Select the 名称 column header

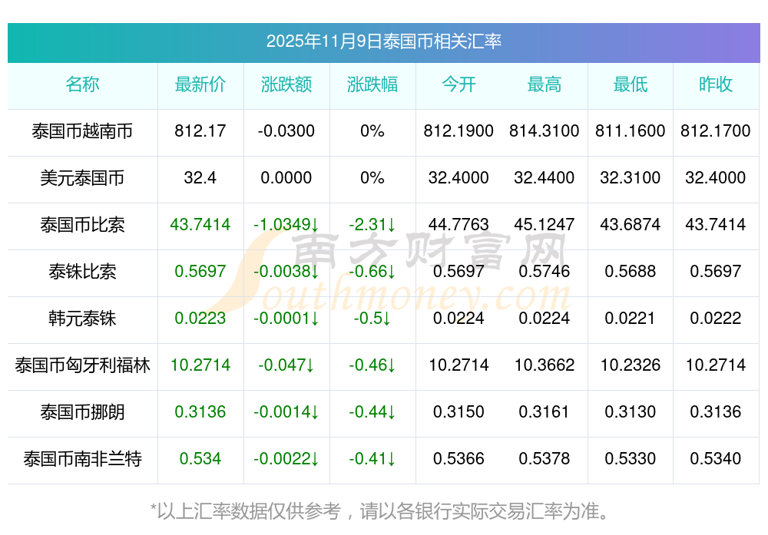tap(82, 84)
